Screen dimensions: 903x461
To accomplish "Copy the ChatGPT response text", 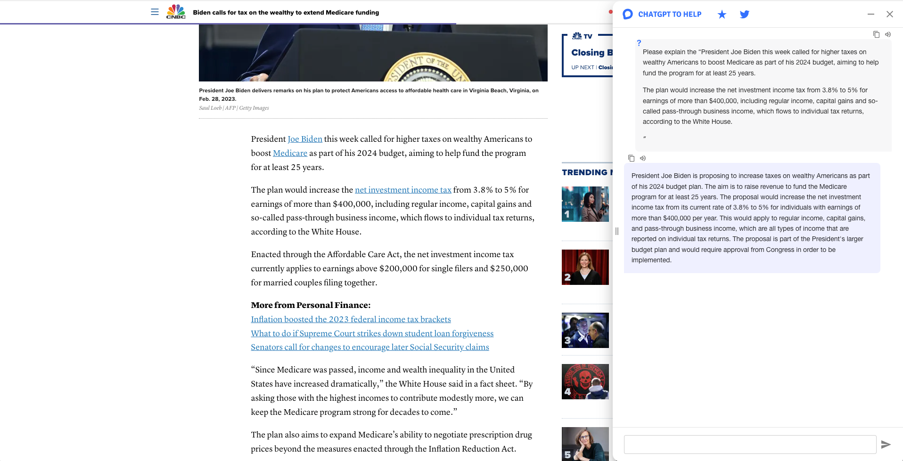I will [x=631, y=158].
